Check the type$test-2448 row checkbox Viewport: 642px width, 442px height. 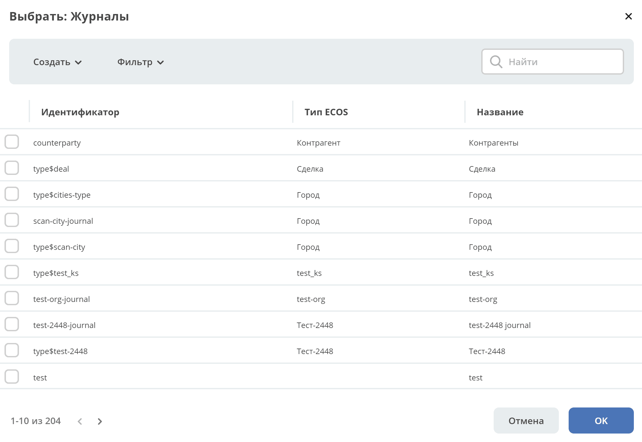point(12,350)
